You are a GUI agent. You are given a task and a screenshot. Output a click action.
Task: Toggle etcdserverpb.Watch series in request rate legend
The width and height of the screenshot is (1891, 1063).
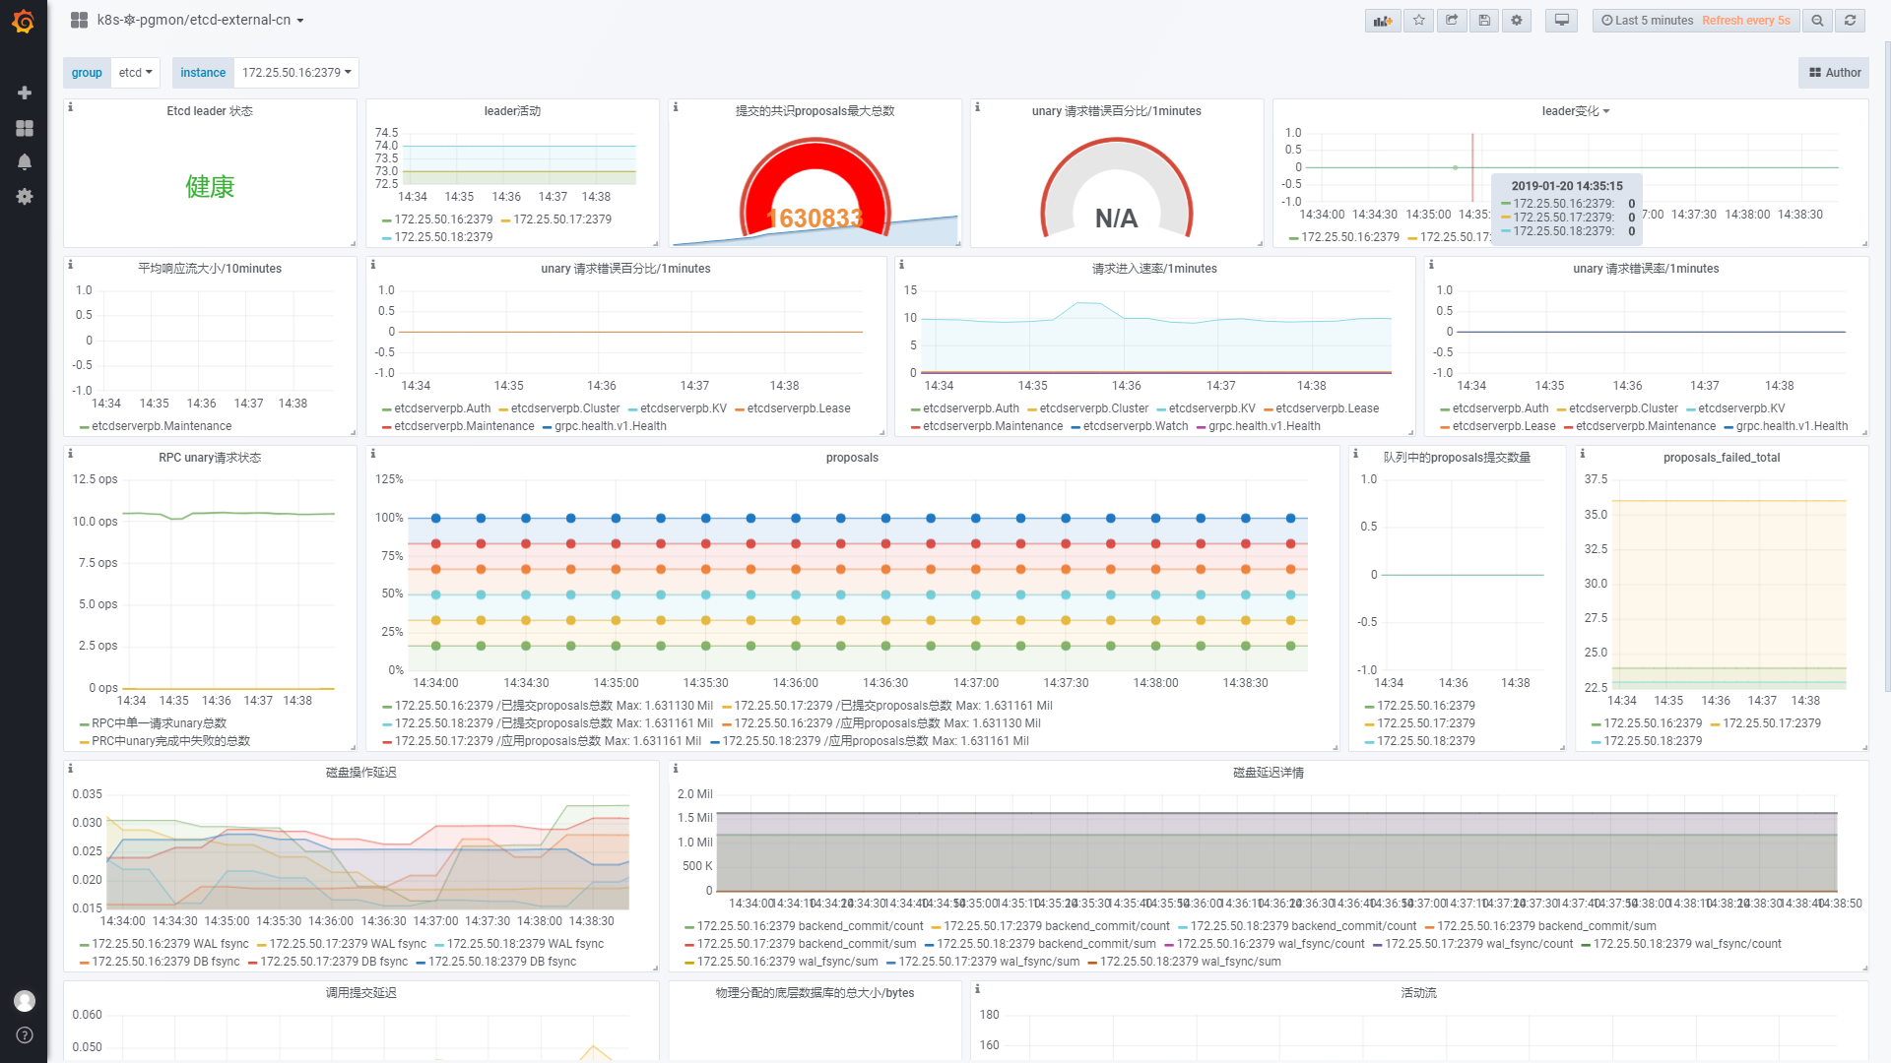coord(1135,426)
